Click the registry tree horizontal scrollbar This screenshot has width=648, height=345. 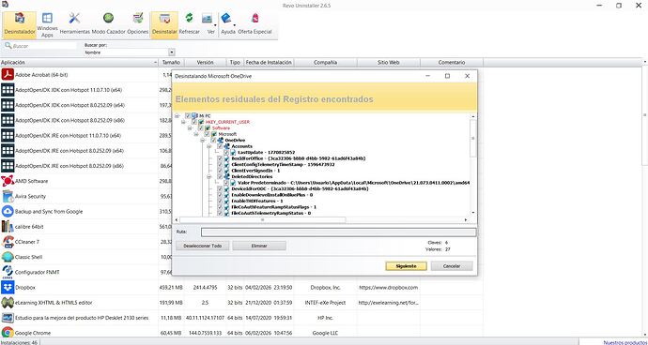point(262,220)
